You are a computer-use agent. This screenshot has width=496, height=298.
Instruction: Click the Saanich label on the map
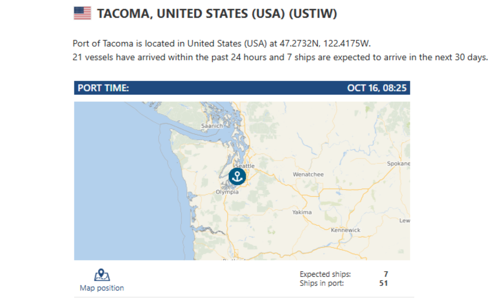coord(212,126)
